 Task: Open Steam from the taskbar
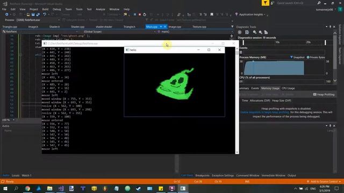point(139,188)
